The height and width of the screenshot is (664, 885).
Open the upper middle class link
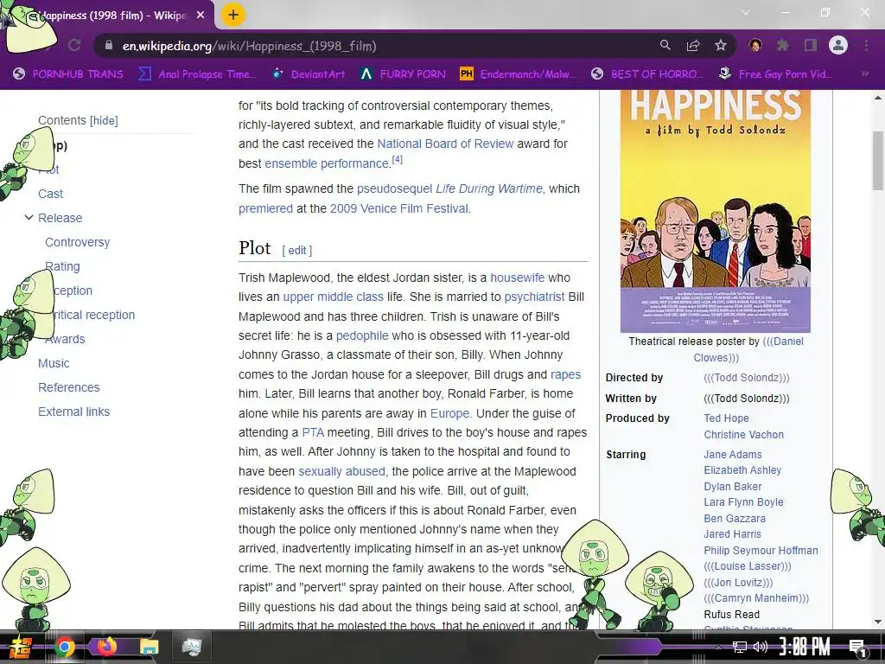tap(333, 297)
